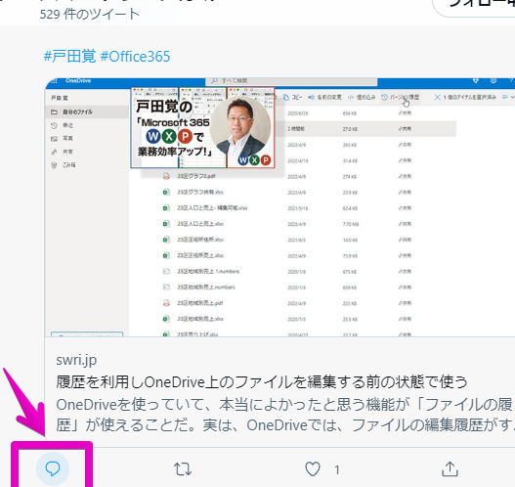Open the share upload icon

pyautogui.click(x=450, y=469)
